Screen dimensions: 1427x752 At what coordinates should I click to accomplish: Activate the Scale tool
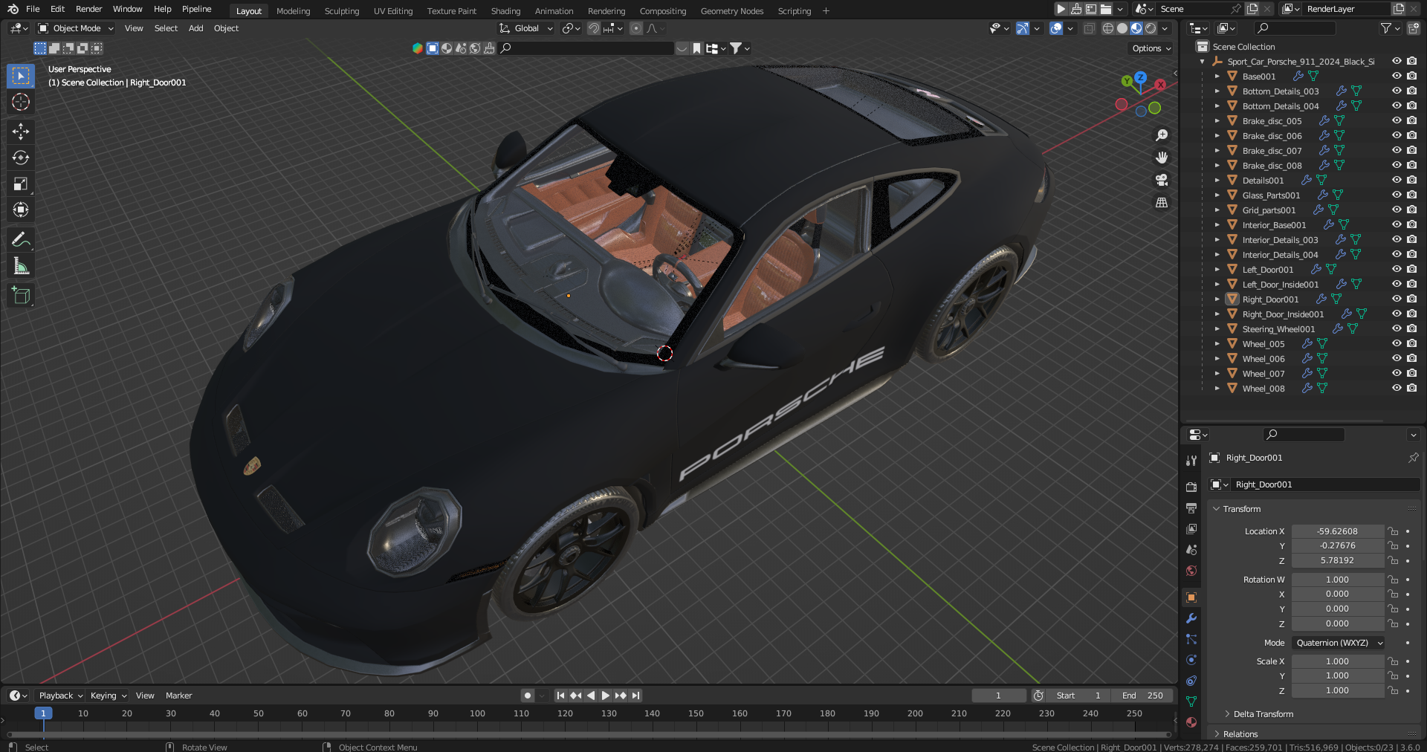point(21,184)
